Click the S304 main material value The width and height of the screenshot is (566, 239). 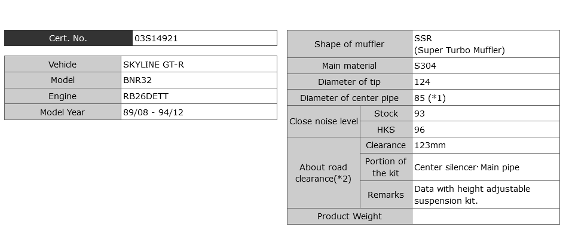tap(425, 66)
